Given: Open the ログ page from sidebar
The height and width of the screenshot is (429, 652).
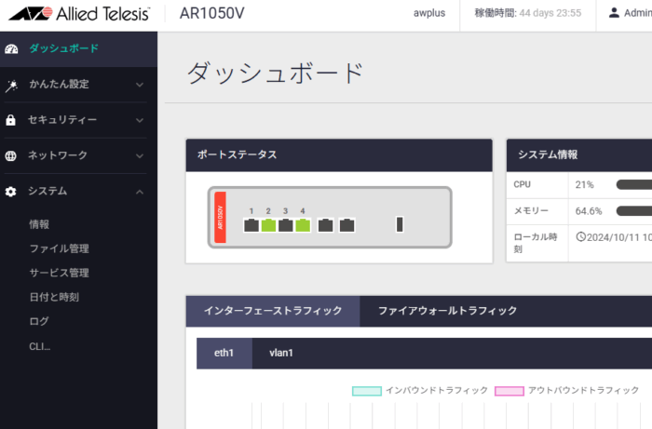Looking at the screenshot, I should click(x=39, y=321).
